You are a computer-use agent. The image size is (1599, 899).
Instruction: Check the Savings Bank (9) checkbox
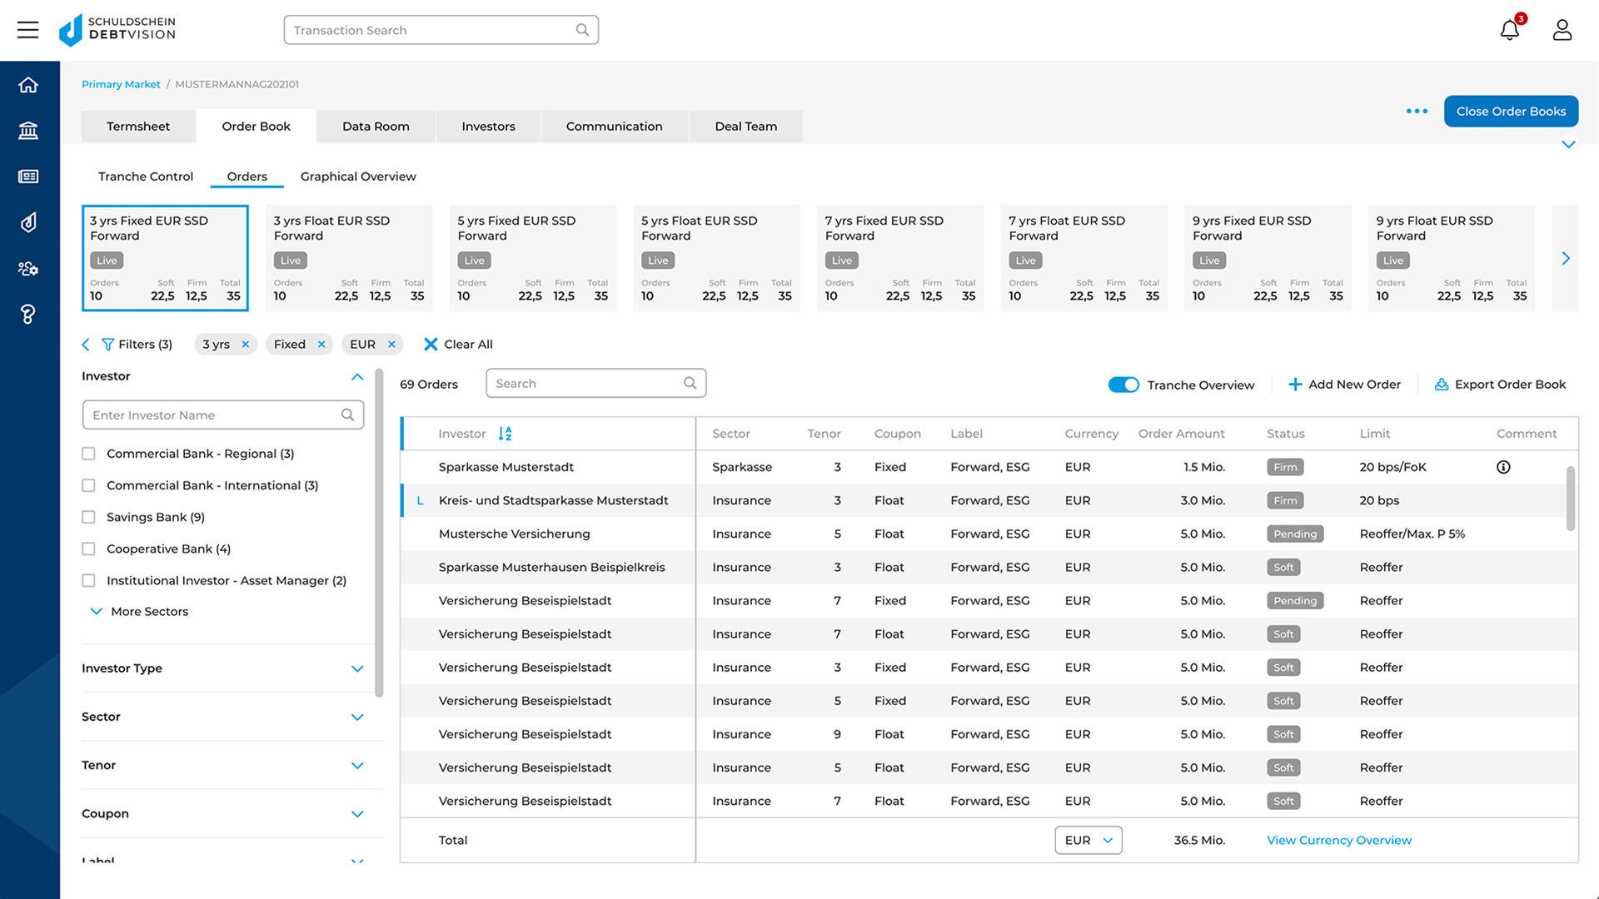pos(89,517)
